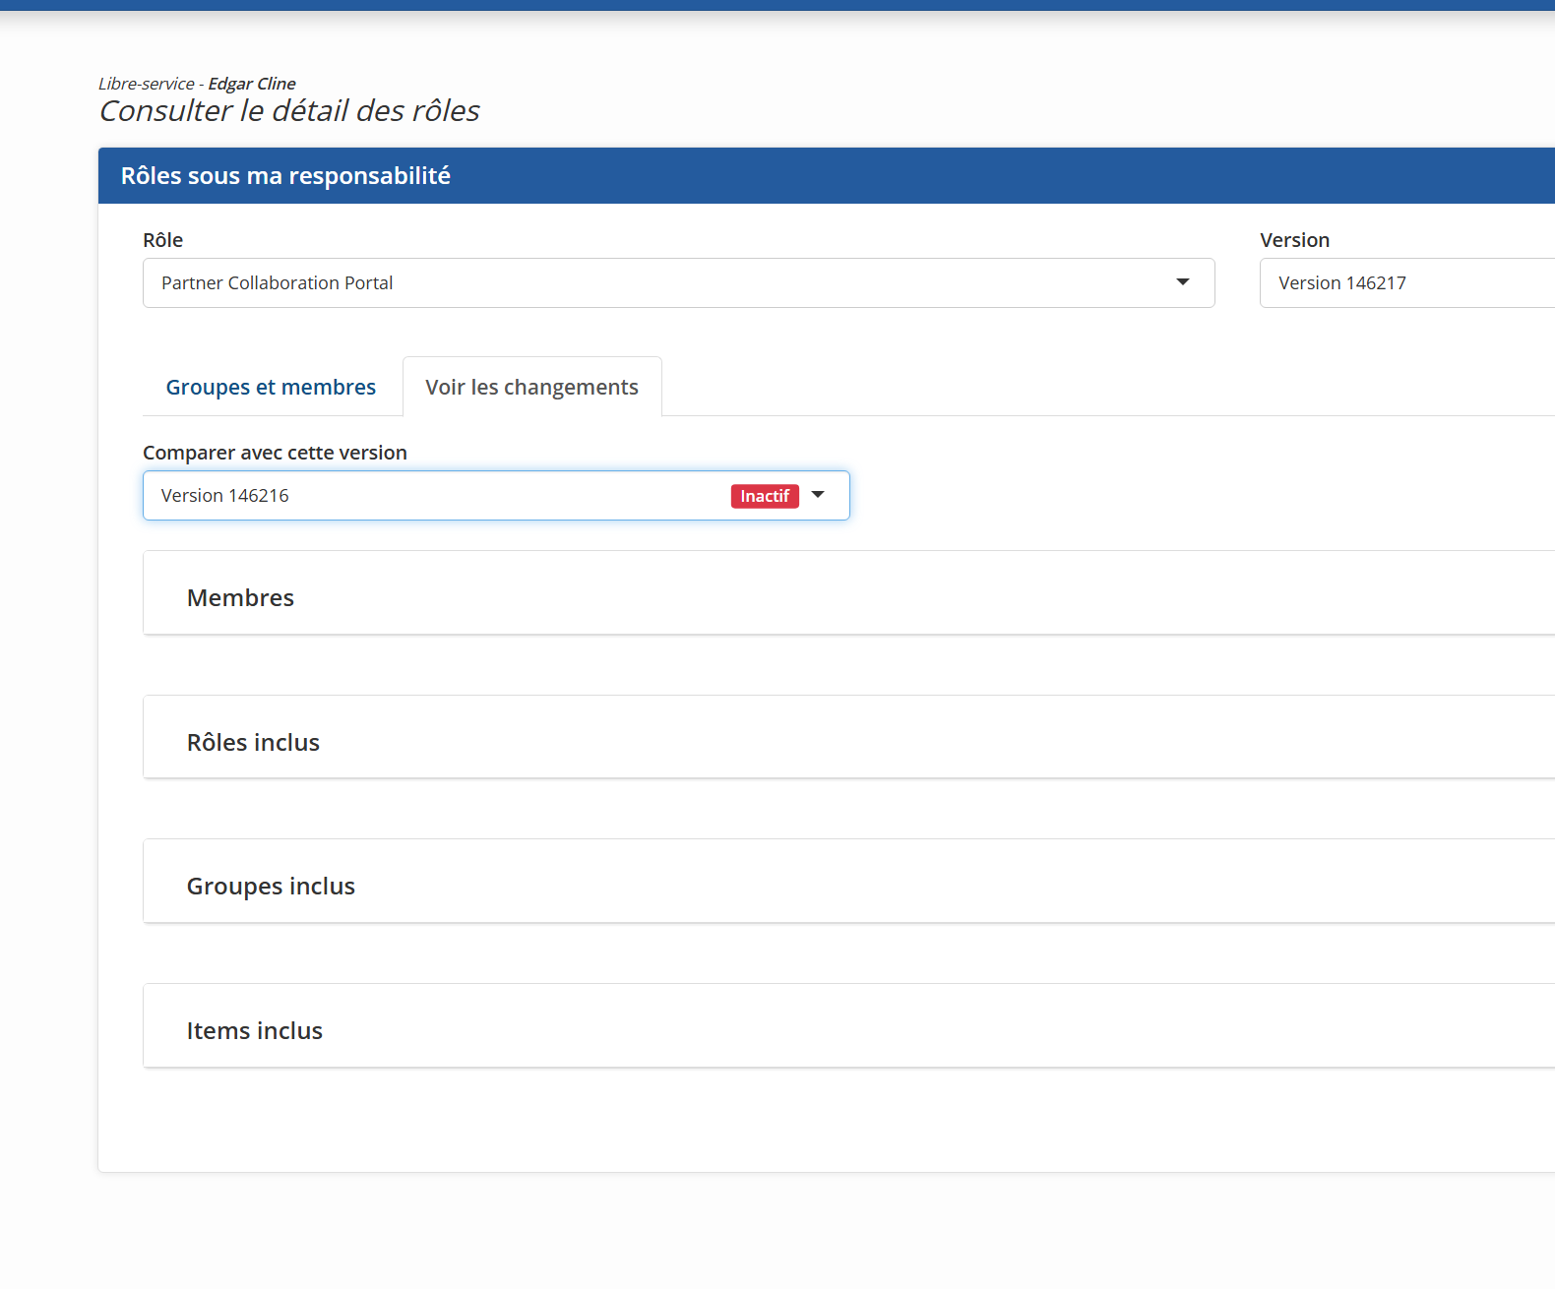Viewport: 1555px width, 1289px height.
Task: Click the Edgar Cline user name
Action: point(252,84)
